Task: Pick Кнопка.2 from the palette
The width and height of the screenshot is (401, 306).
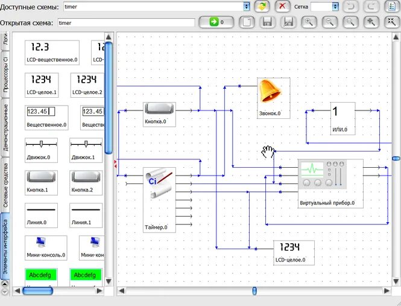Action: (86, 183)
